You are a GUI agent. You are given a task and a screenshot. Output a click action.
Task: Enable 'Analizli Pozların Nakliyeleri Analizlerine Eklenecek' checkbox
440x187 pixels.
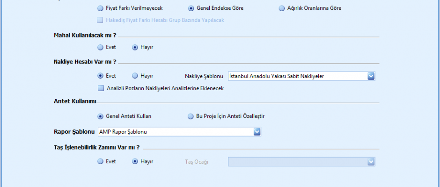point(100,88)
